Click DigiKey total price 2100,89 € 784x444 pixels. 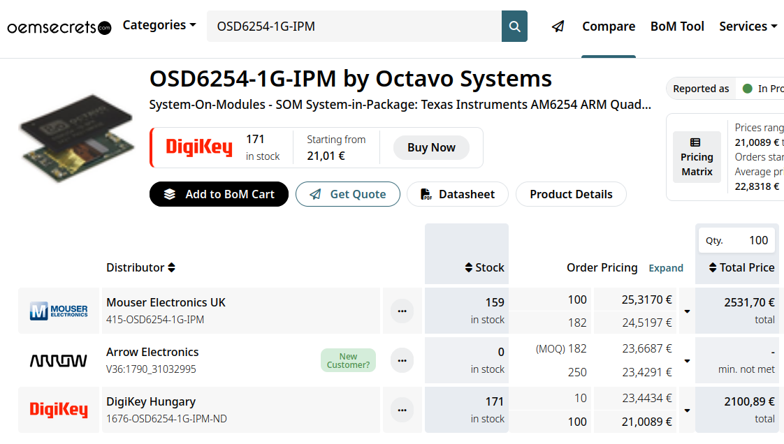(750, 401)
